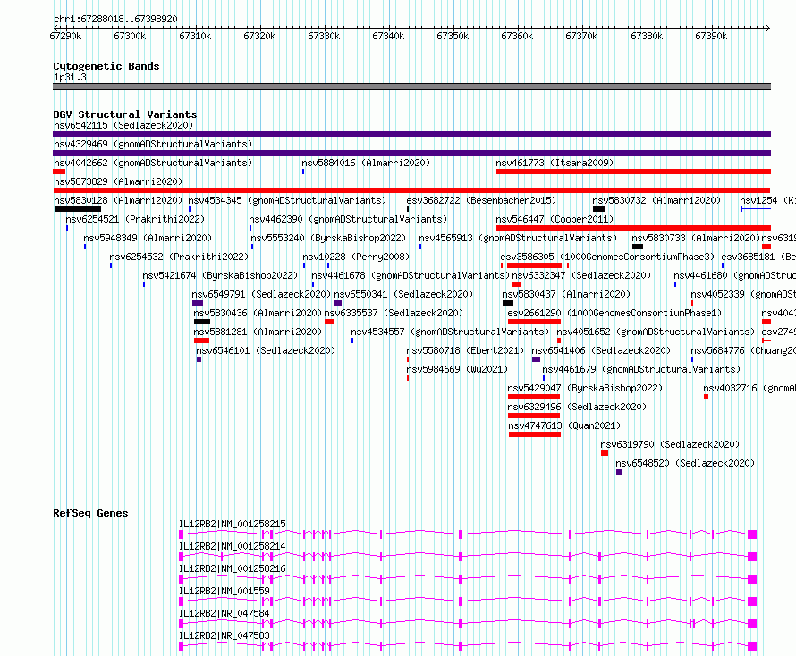Image resolution: width=796 pixels, height=656 pixels.
Task: Open nsv6335537 (Sedlazeck2020)
Action: pos(394,313)
